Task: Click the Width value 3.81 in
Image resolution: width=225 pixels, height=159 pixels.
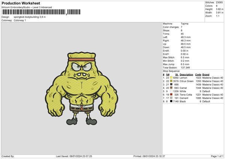Action: point(220,13)
